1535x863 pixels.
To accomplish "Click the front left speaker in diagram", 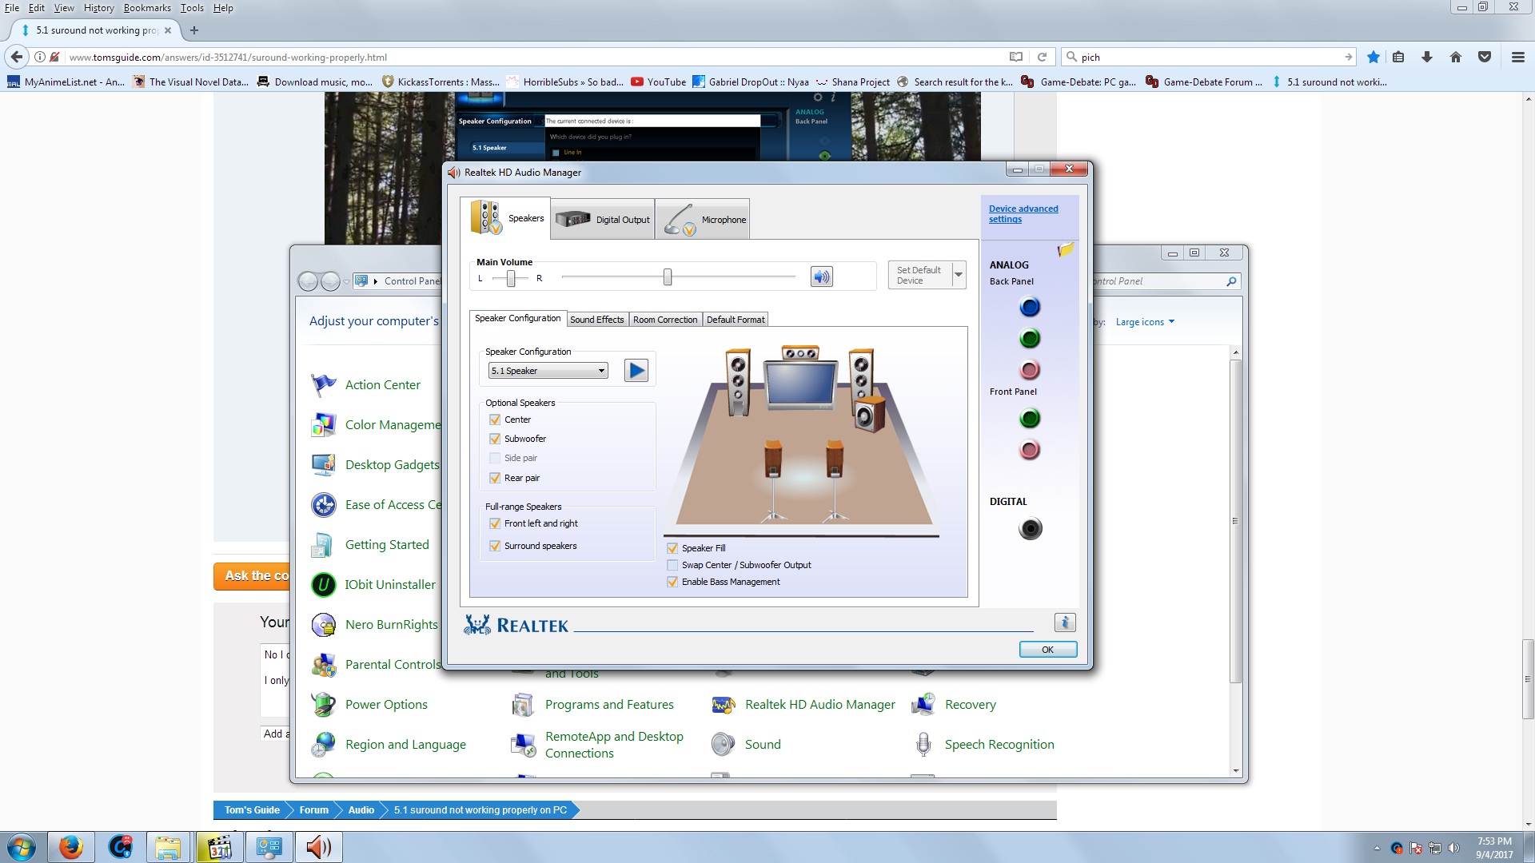I will pos(738,382).
